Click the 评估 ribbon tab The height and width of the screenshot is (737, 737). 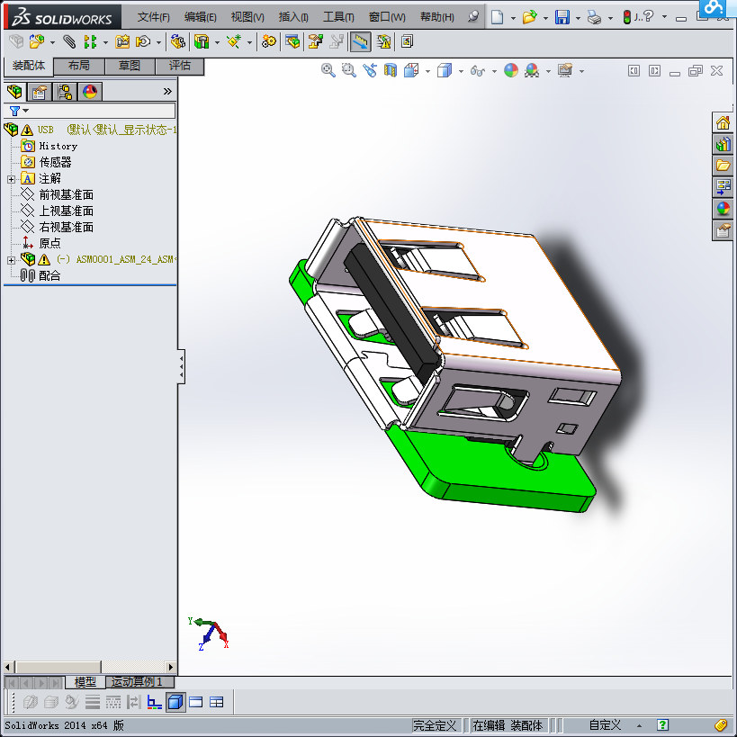[x=179, y=66]
